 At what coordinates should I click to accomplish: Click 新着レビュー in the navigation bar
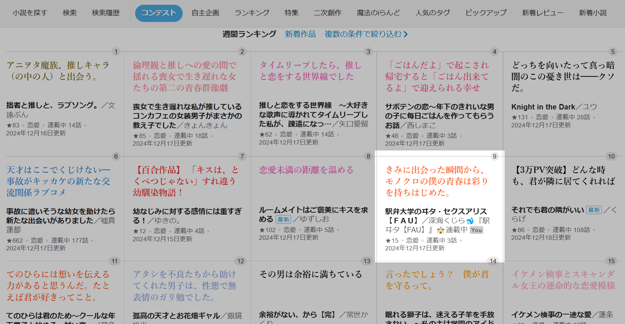pyautogui.click(x=543, y=13)
